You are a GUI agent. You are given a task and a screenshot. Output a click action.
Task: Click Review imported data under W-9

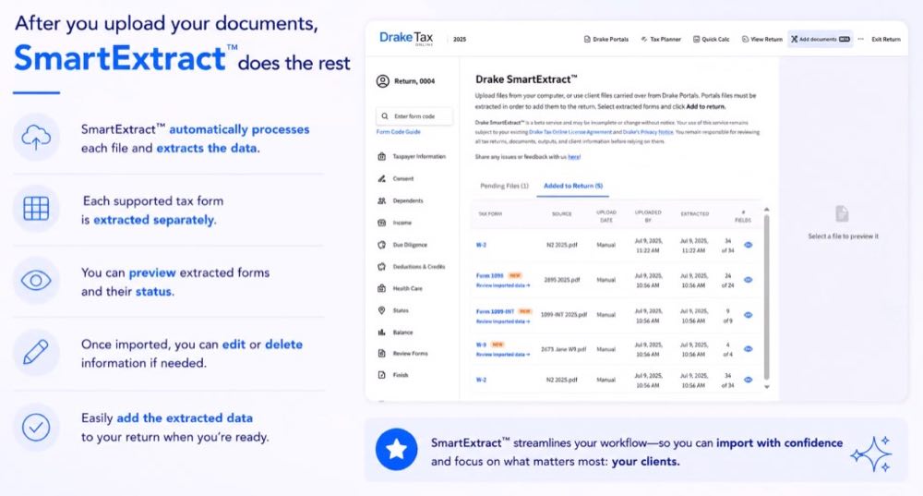tap(503, 355)
